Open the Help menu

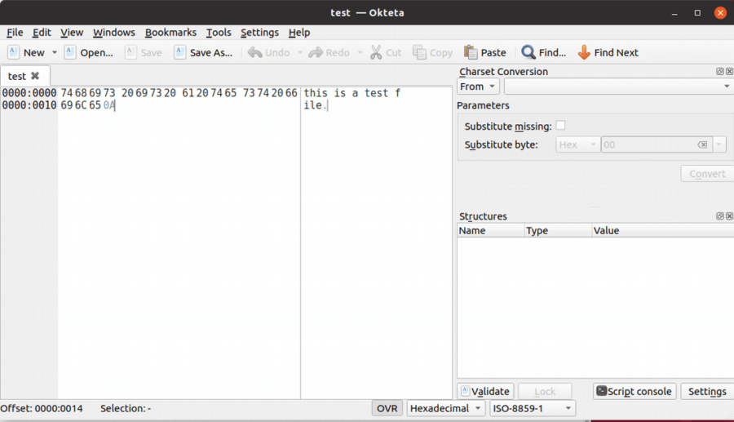pos(299,33)
